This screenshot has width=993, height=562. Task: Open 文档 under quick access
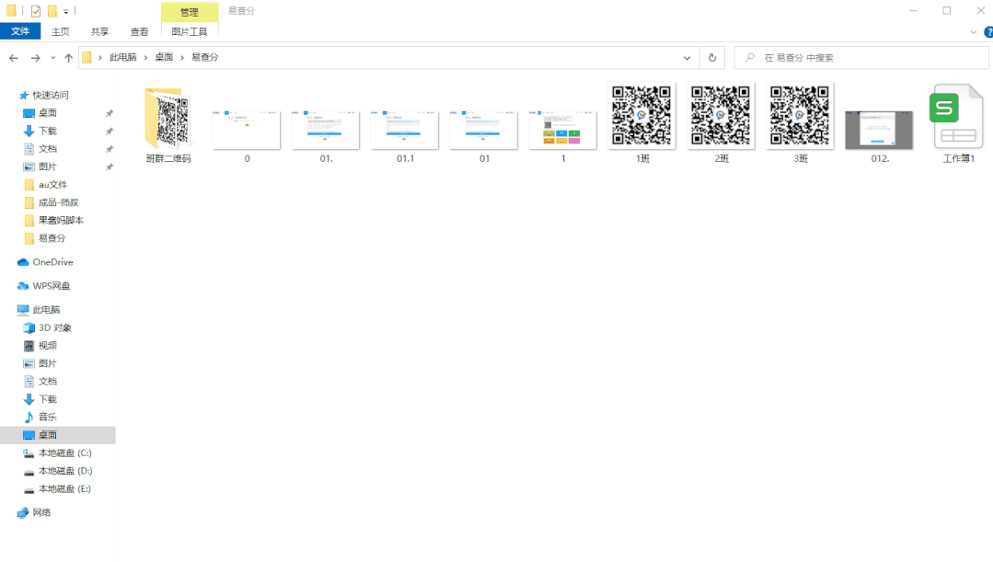[48, 148]
